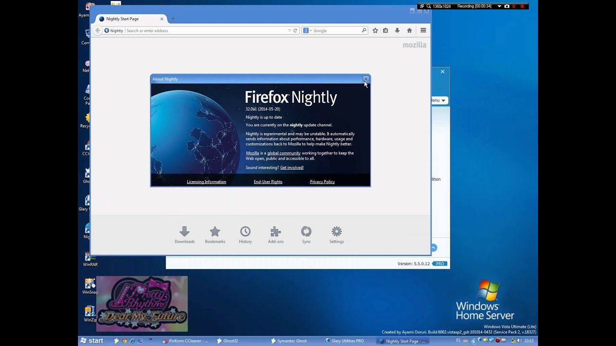Close the About Nightly dialog
This screenshot has width=616, height=346.
point(366,78)
